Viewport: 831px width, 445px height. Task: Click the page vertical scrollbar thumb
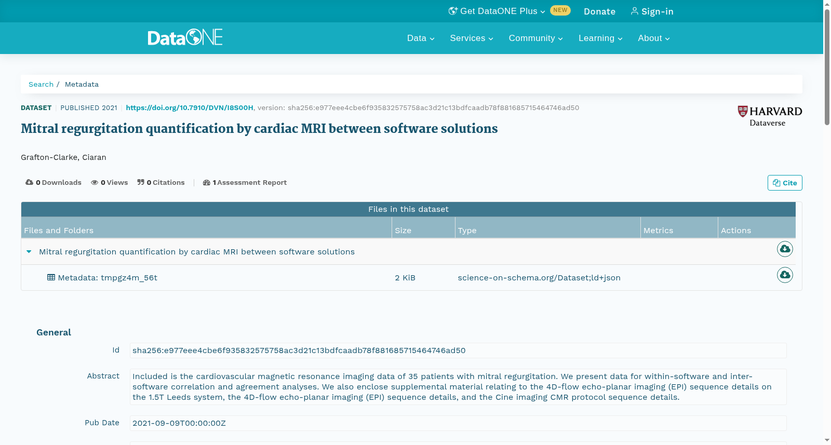(827, 68)
